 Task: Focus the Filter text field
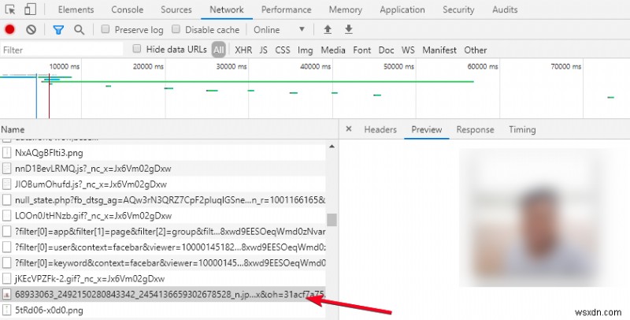(62, 50)
